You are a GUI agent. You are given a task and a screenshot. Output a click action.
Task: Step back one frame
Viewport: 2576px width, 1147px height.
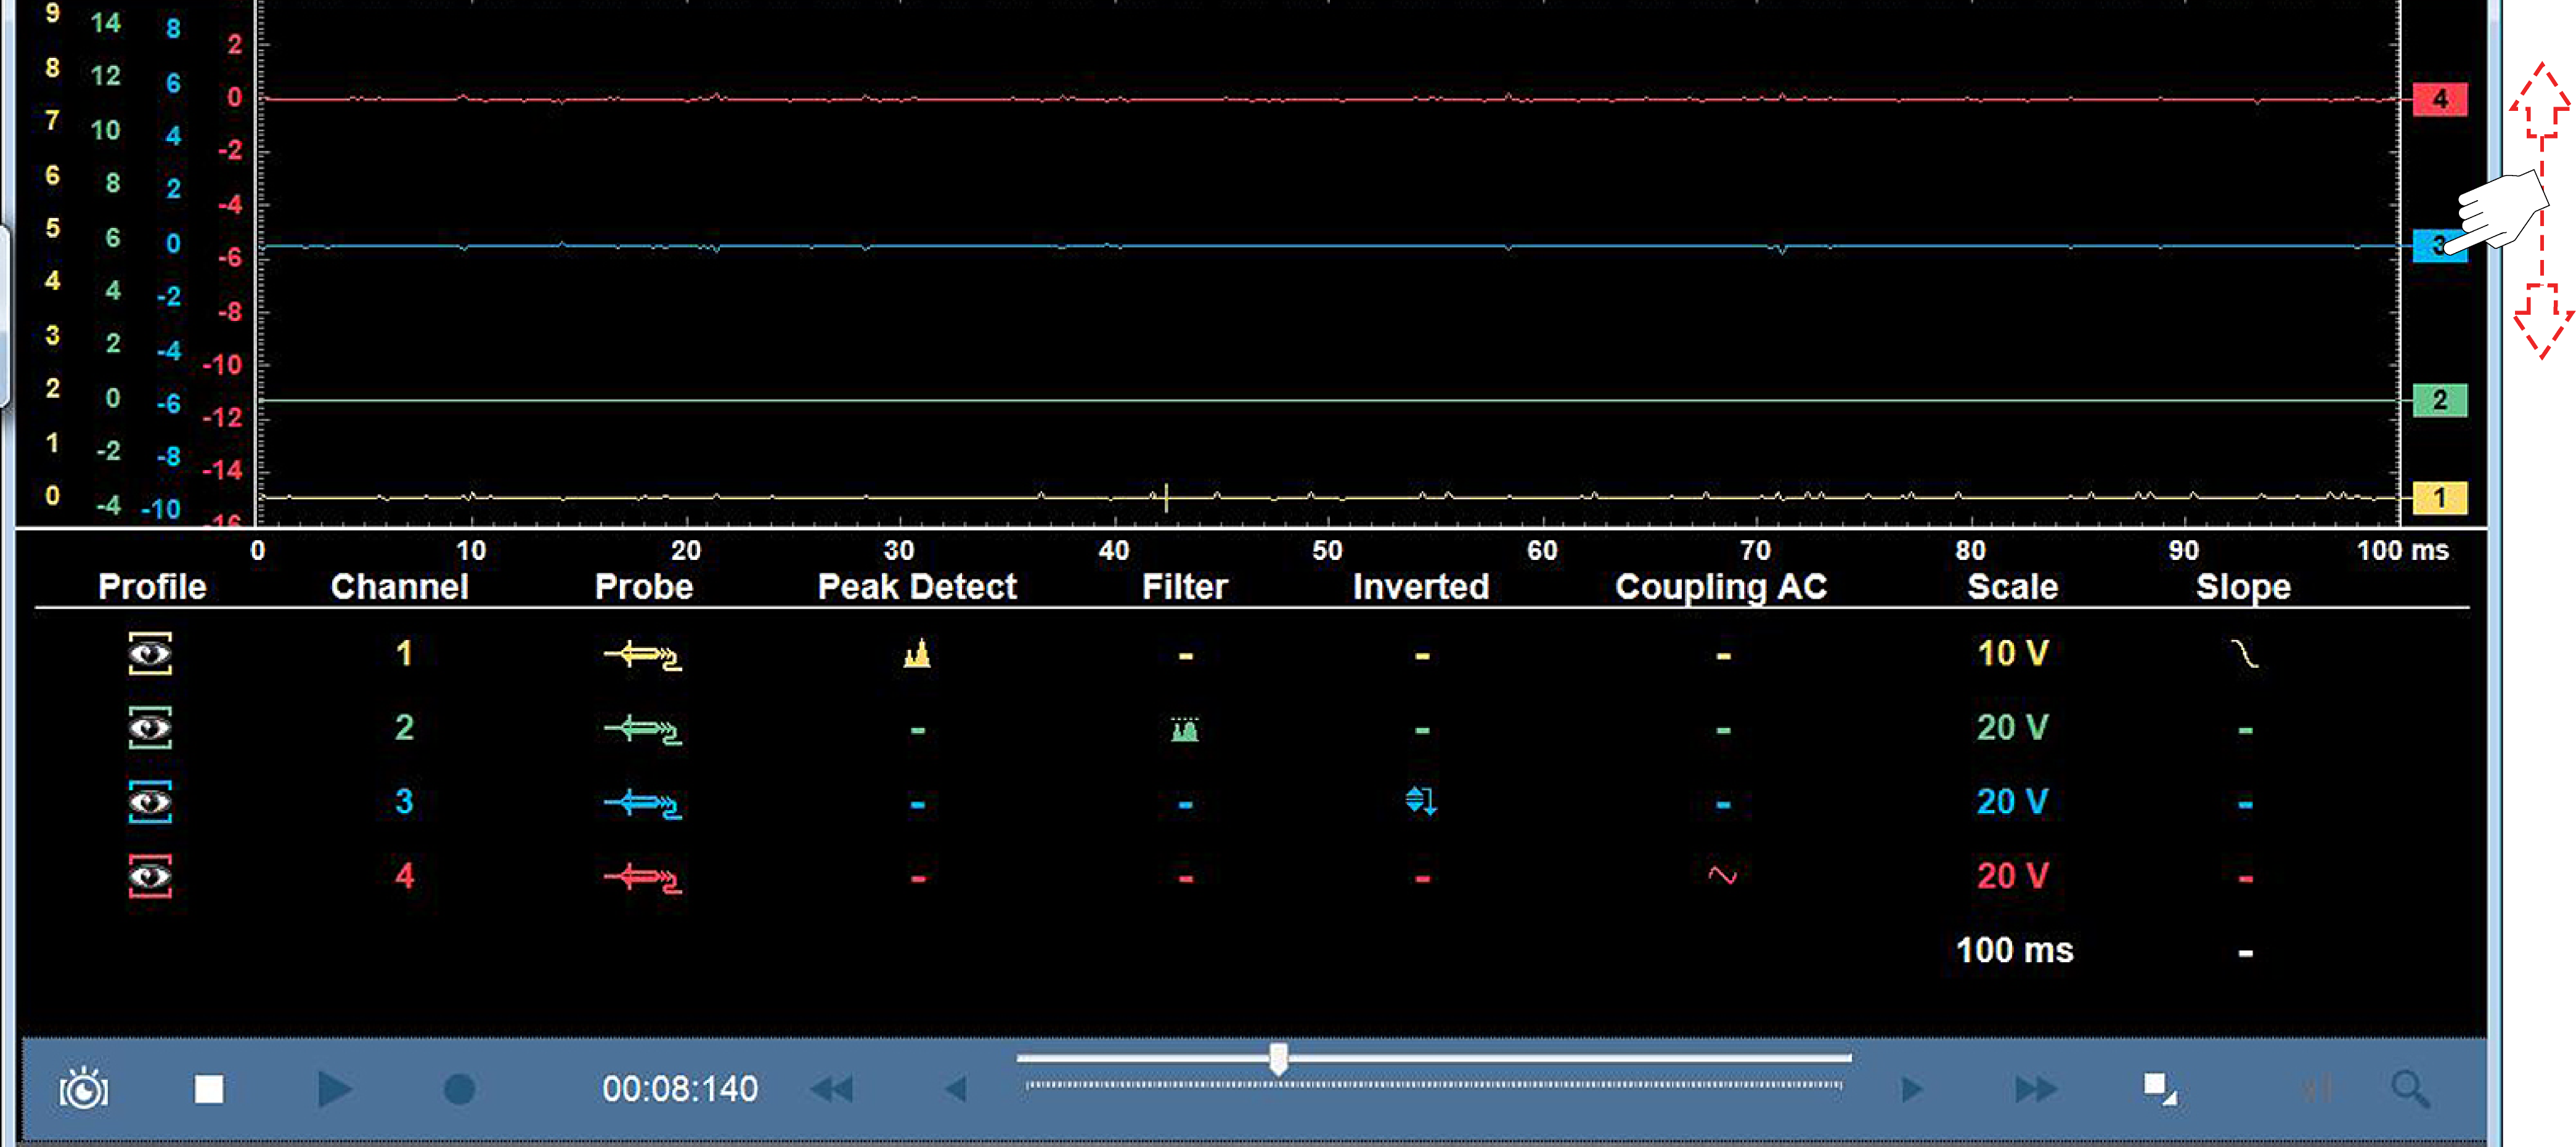(956, 1089)
